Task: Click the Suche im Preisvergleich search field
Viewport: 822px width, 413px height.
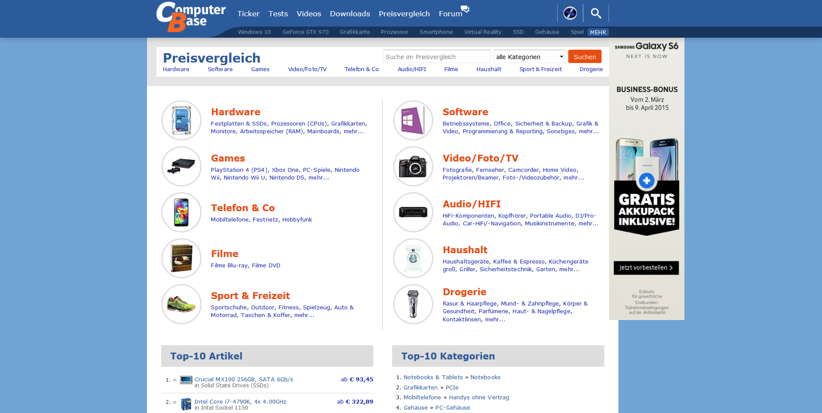Action: (436, 57)
